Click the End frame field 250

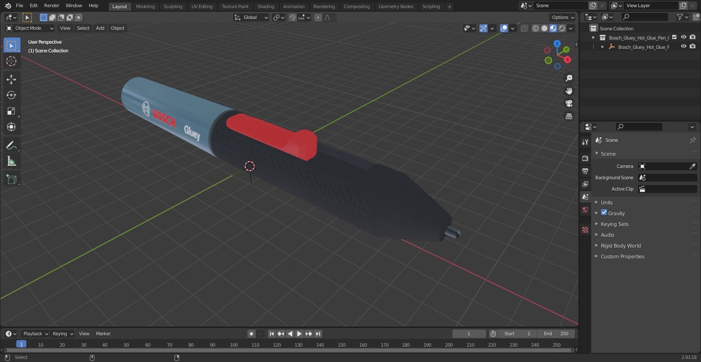tap(556, 334)
